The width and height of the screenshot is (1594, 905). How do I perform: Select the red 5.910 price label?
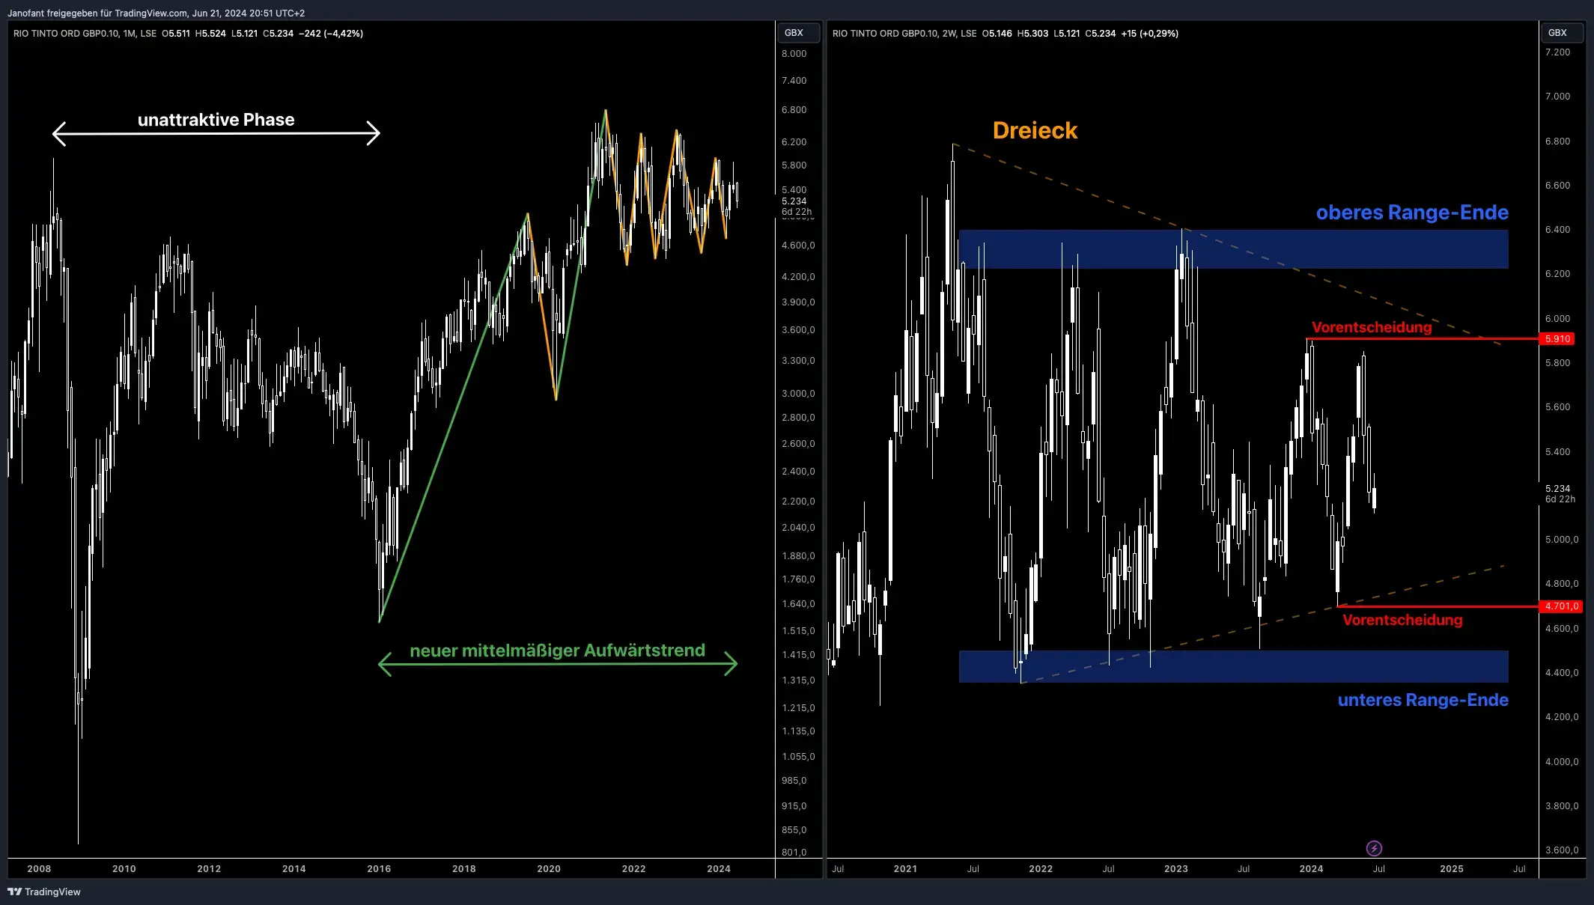(1557, 339)
